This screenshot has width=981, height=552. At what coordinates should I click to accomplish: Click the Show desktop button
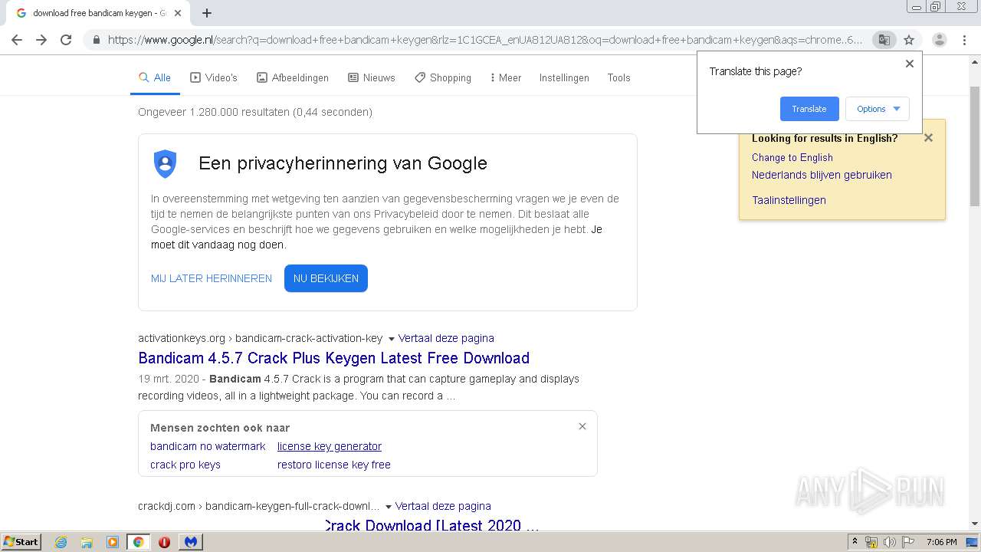[x=973, y=542]
